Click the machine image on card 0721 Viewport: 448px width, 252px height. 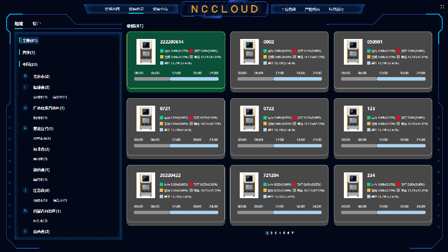click(146, 119)
